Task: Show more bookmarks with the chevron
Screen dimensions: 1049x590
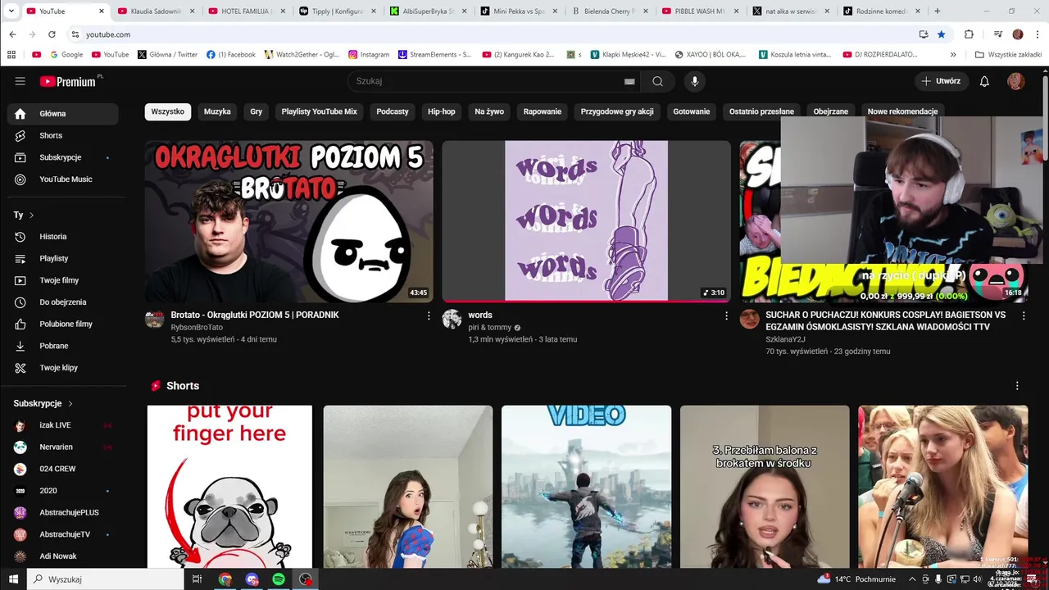Action: (953, 55)
